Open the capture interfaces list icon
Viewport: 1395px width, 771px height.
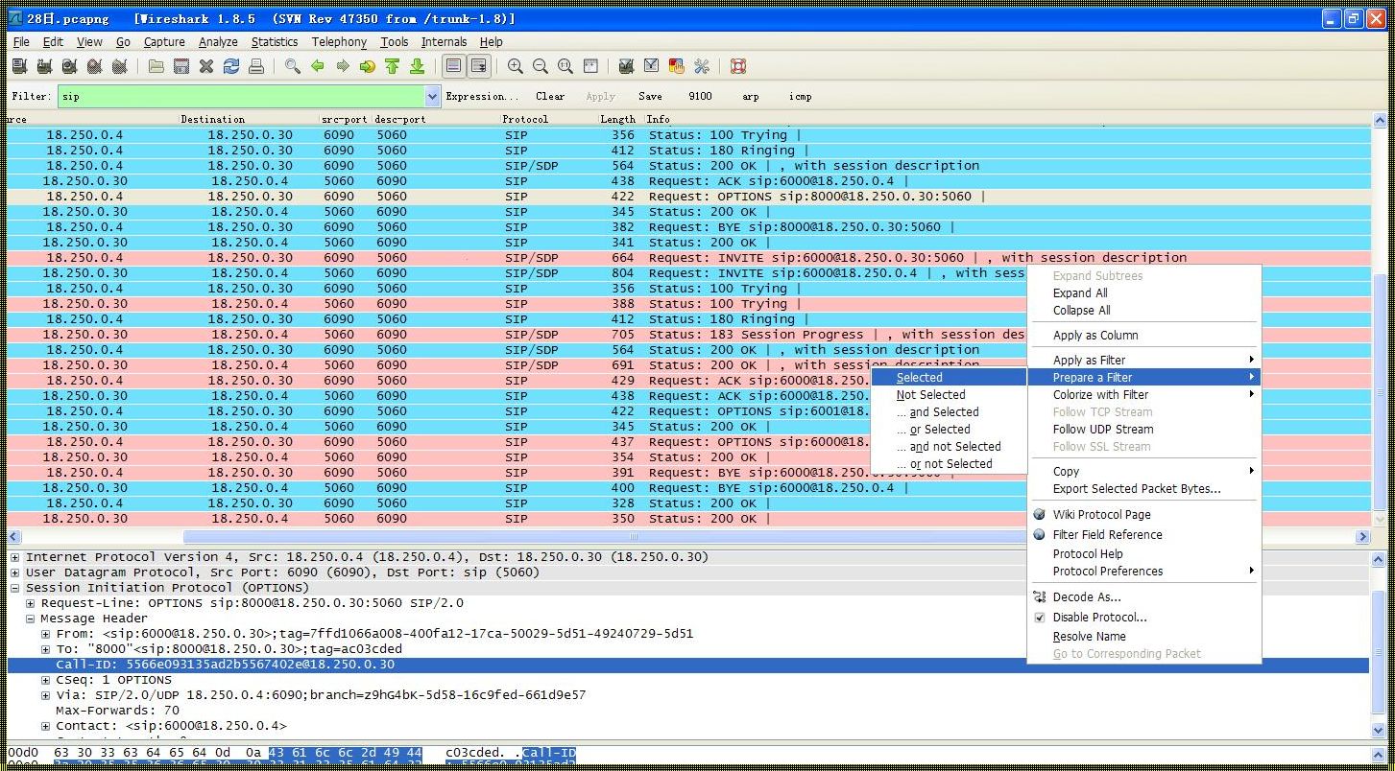(x=19, y=66)
